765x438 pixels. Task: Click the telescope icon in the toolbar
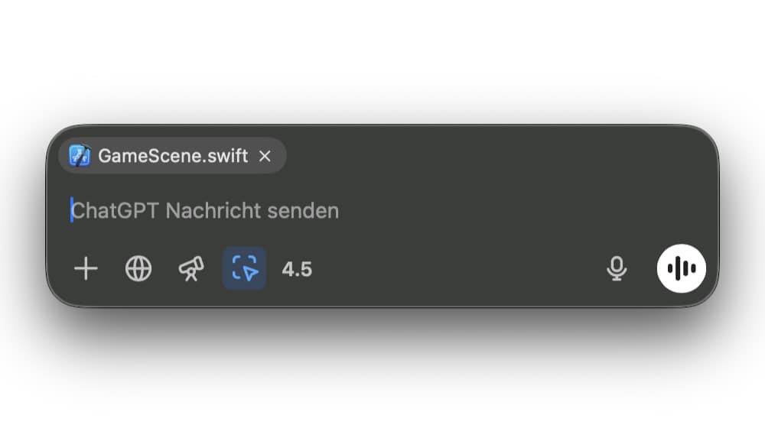[x=191, y=269]
